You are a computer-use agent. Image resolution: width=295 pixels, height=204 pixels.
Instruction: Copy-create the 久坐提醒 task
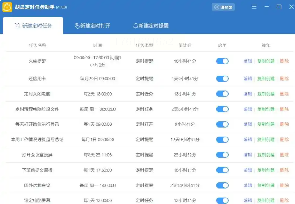pos(266,61)
